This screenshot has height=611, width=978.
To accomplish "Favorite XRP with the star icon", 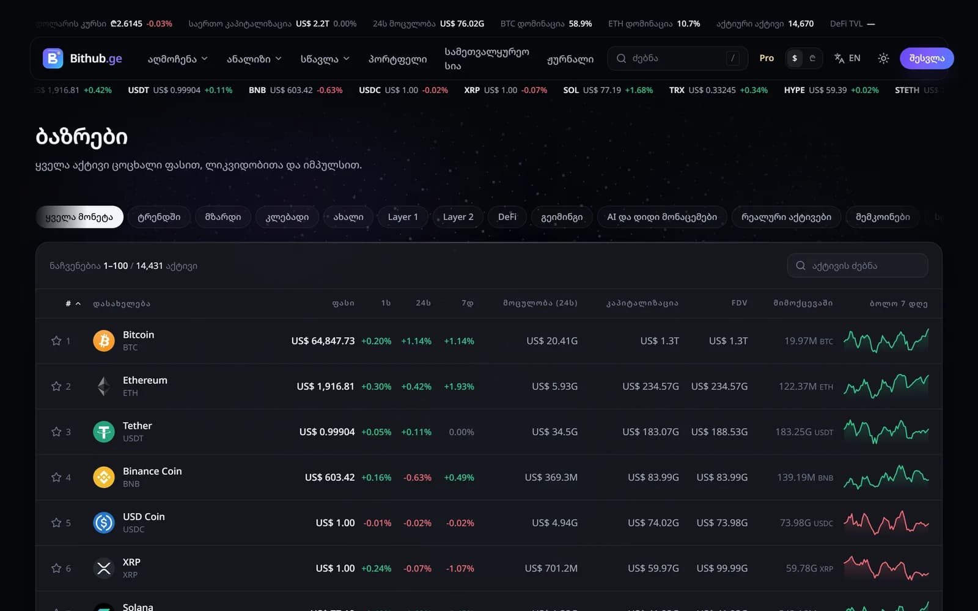I will click(56, 568).
